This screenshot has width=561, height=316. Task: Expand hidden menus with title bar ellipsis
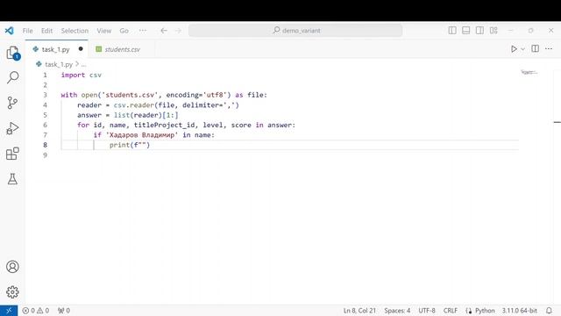(x=143, y=31)
